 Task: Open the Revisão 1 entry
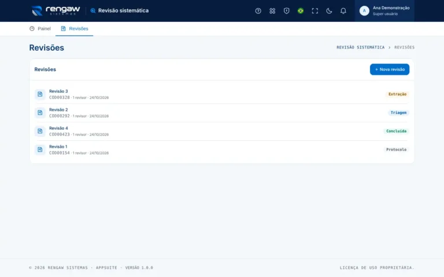click(x=222, y=149)
